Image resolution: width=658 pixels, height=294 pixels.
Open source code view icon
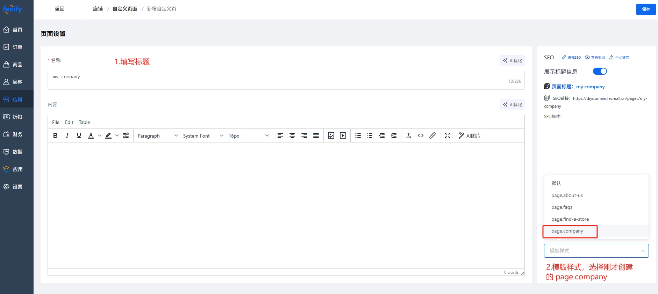point(421,135)
